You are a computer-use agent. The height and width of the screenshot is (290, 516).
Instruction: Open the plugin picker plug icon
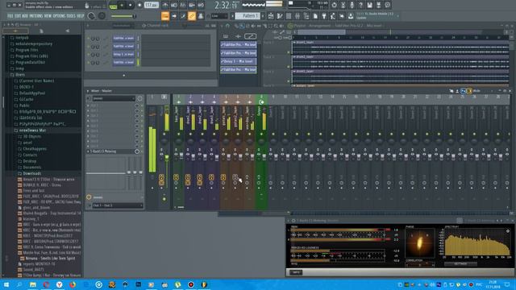324,16
